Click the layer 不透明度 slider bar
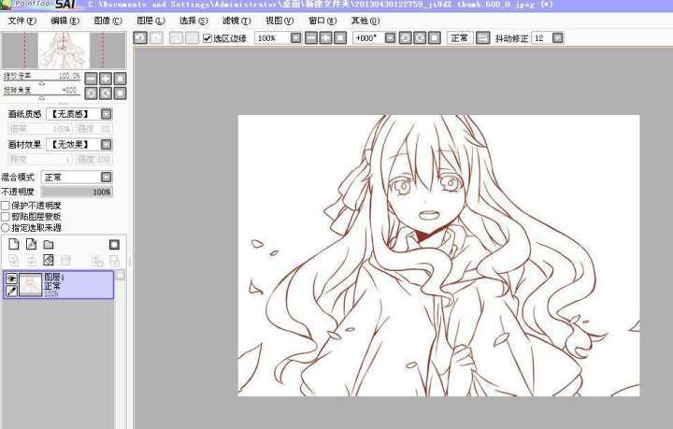 point(77,192)
